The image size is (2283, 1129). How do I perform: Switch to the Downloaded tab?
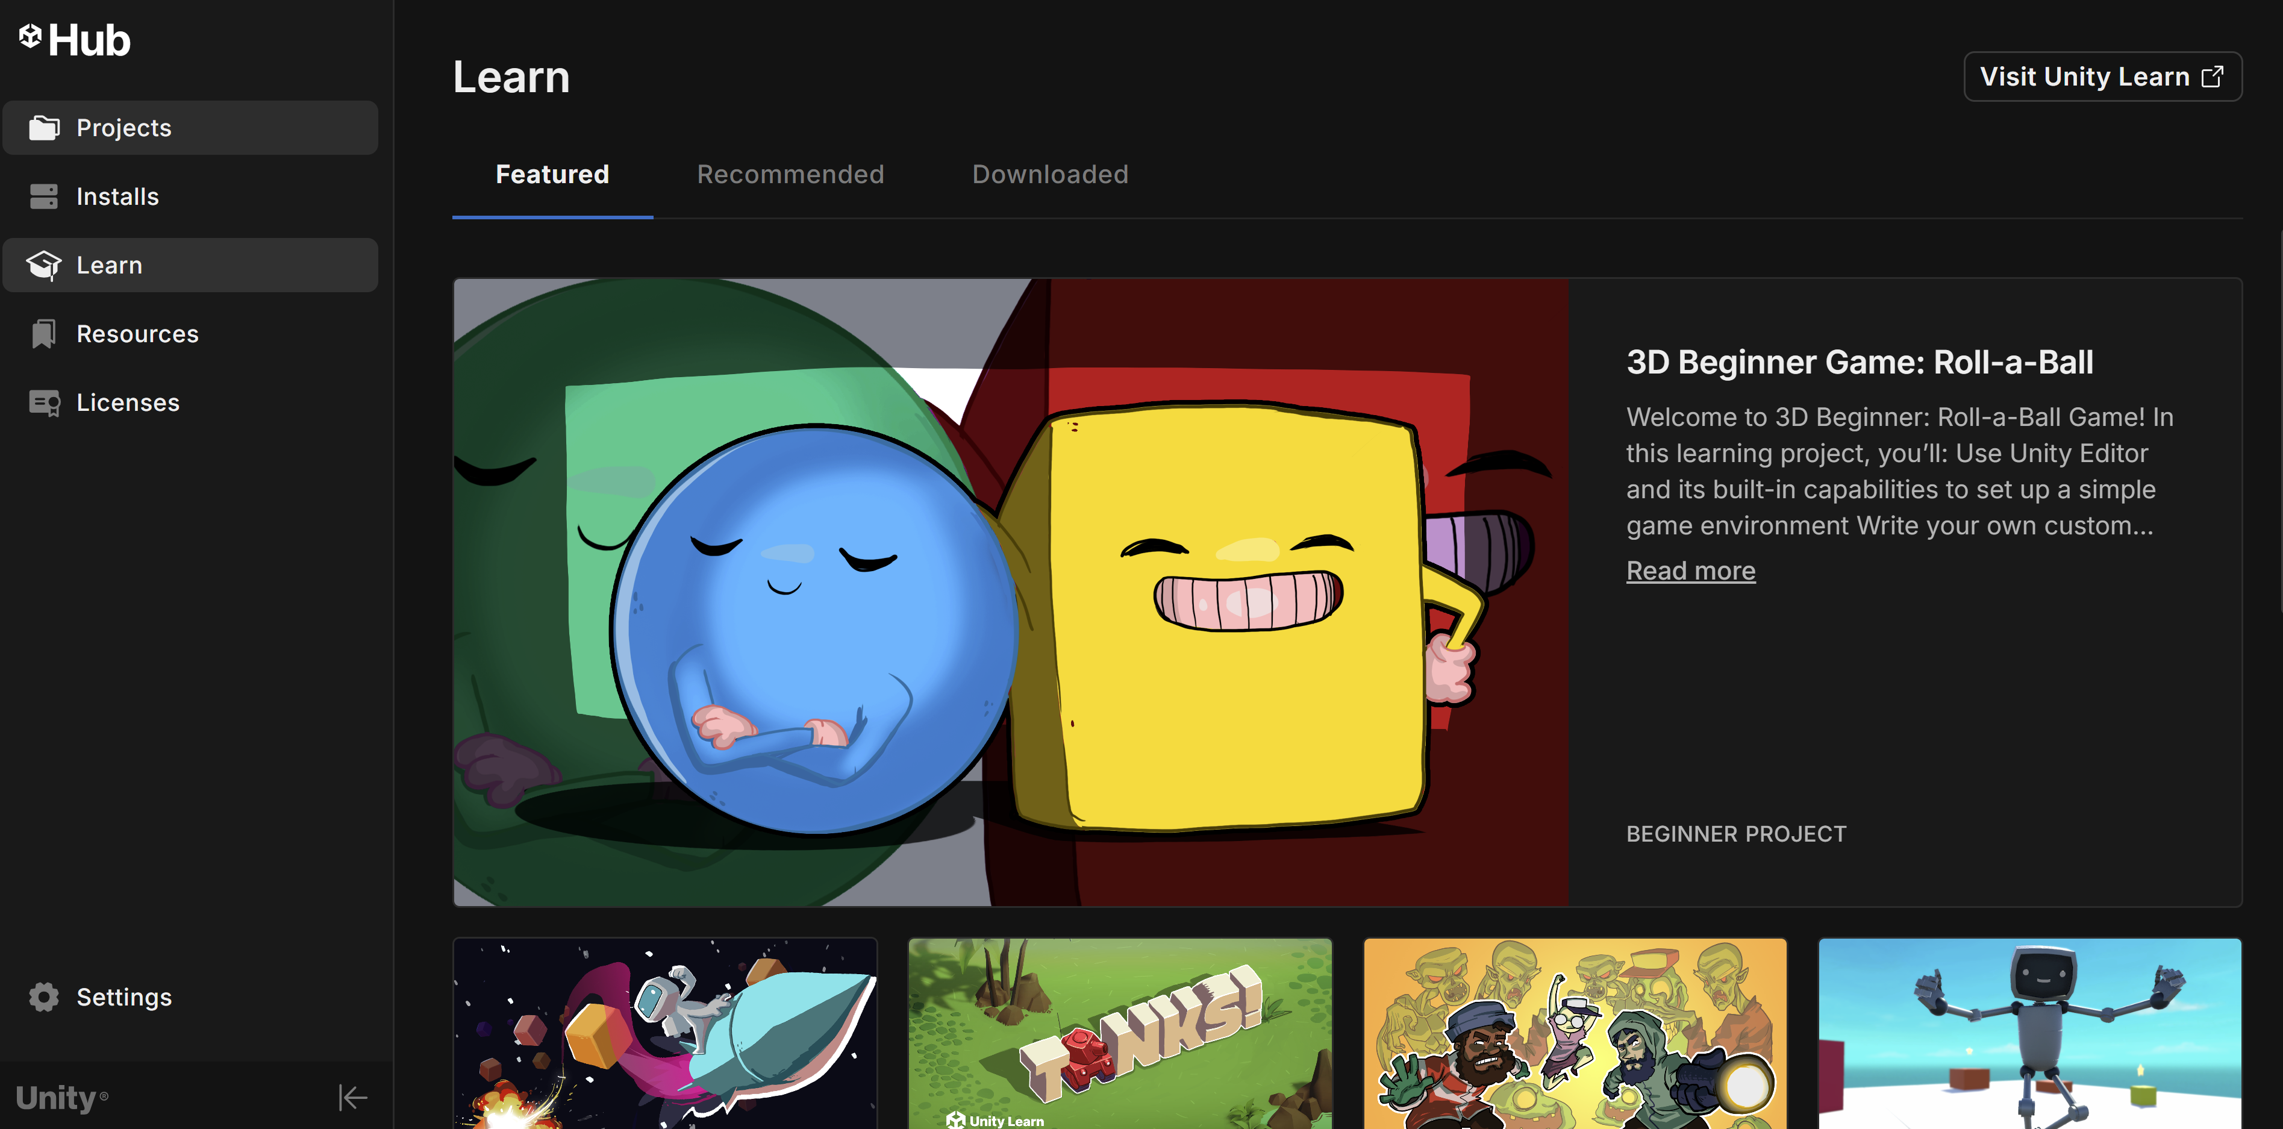coord(1049,175)
